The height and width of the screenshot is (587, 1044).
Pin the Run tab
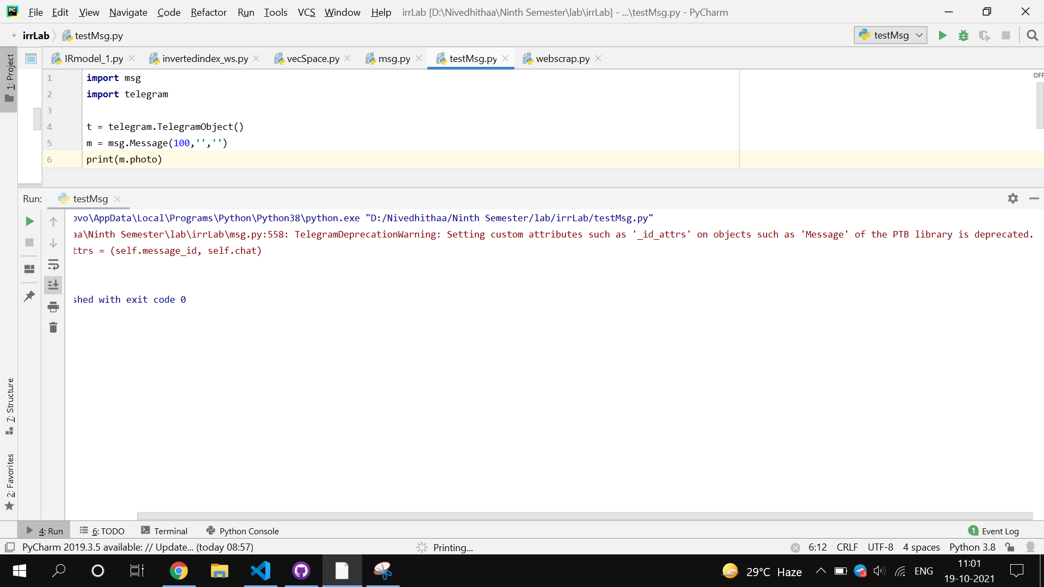(29, 296)
